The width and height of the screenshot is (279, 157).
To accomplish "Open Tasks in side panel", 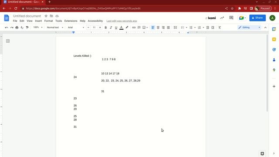I will (274, 49).
